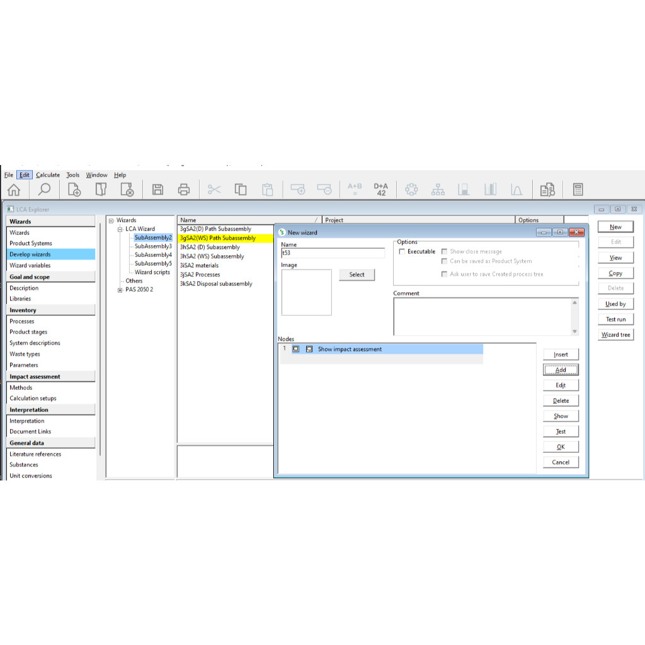This screenshot has height=645, width=645.
Task: Click the View button in LCA Explorer
Action: [x=615, y=258]
